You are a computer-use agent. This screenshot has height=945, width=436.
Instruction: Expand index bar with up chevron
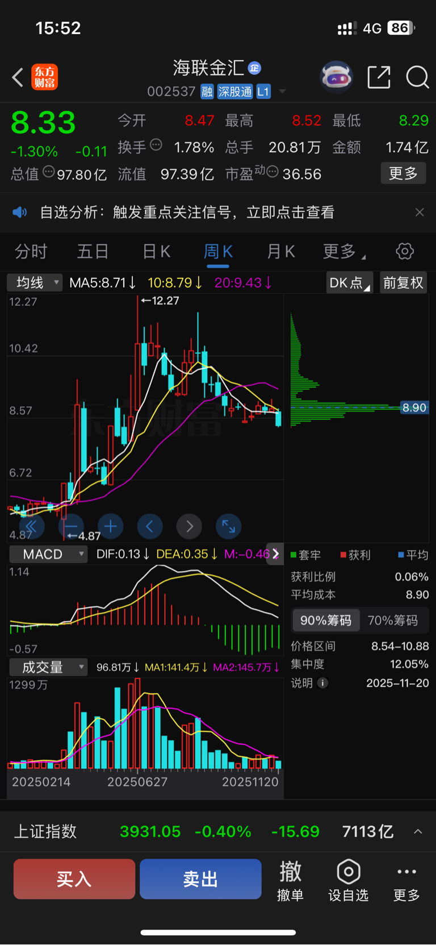coord(418,831)
